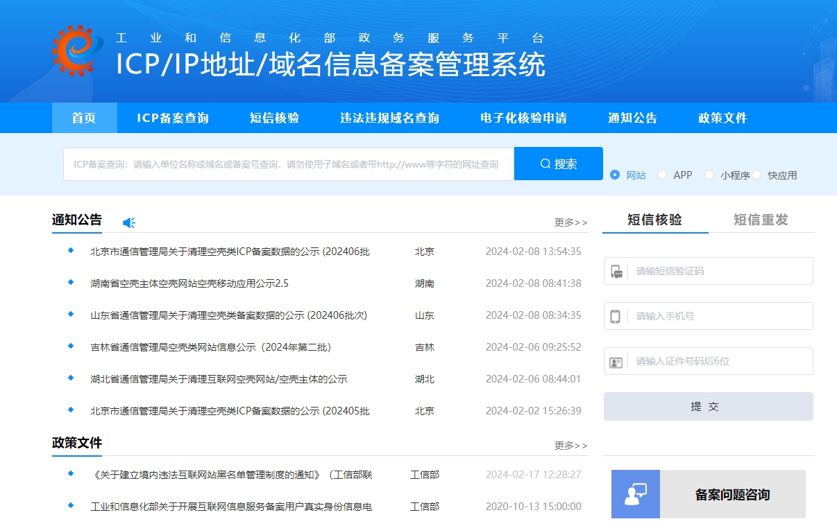Expand 更多 in 通知公告 section

click(x=570, y=222)
